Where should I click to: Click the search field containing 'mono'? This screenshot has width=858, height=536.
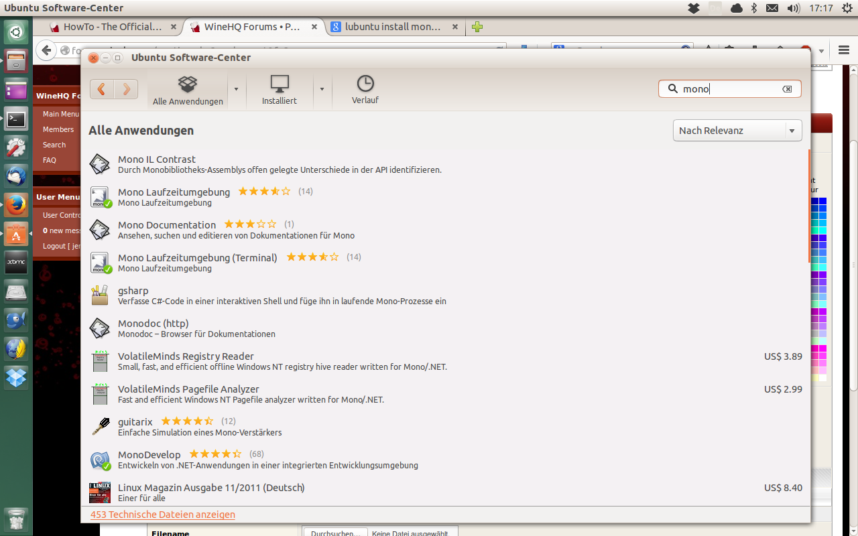(730, 89)
